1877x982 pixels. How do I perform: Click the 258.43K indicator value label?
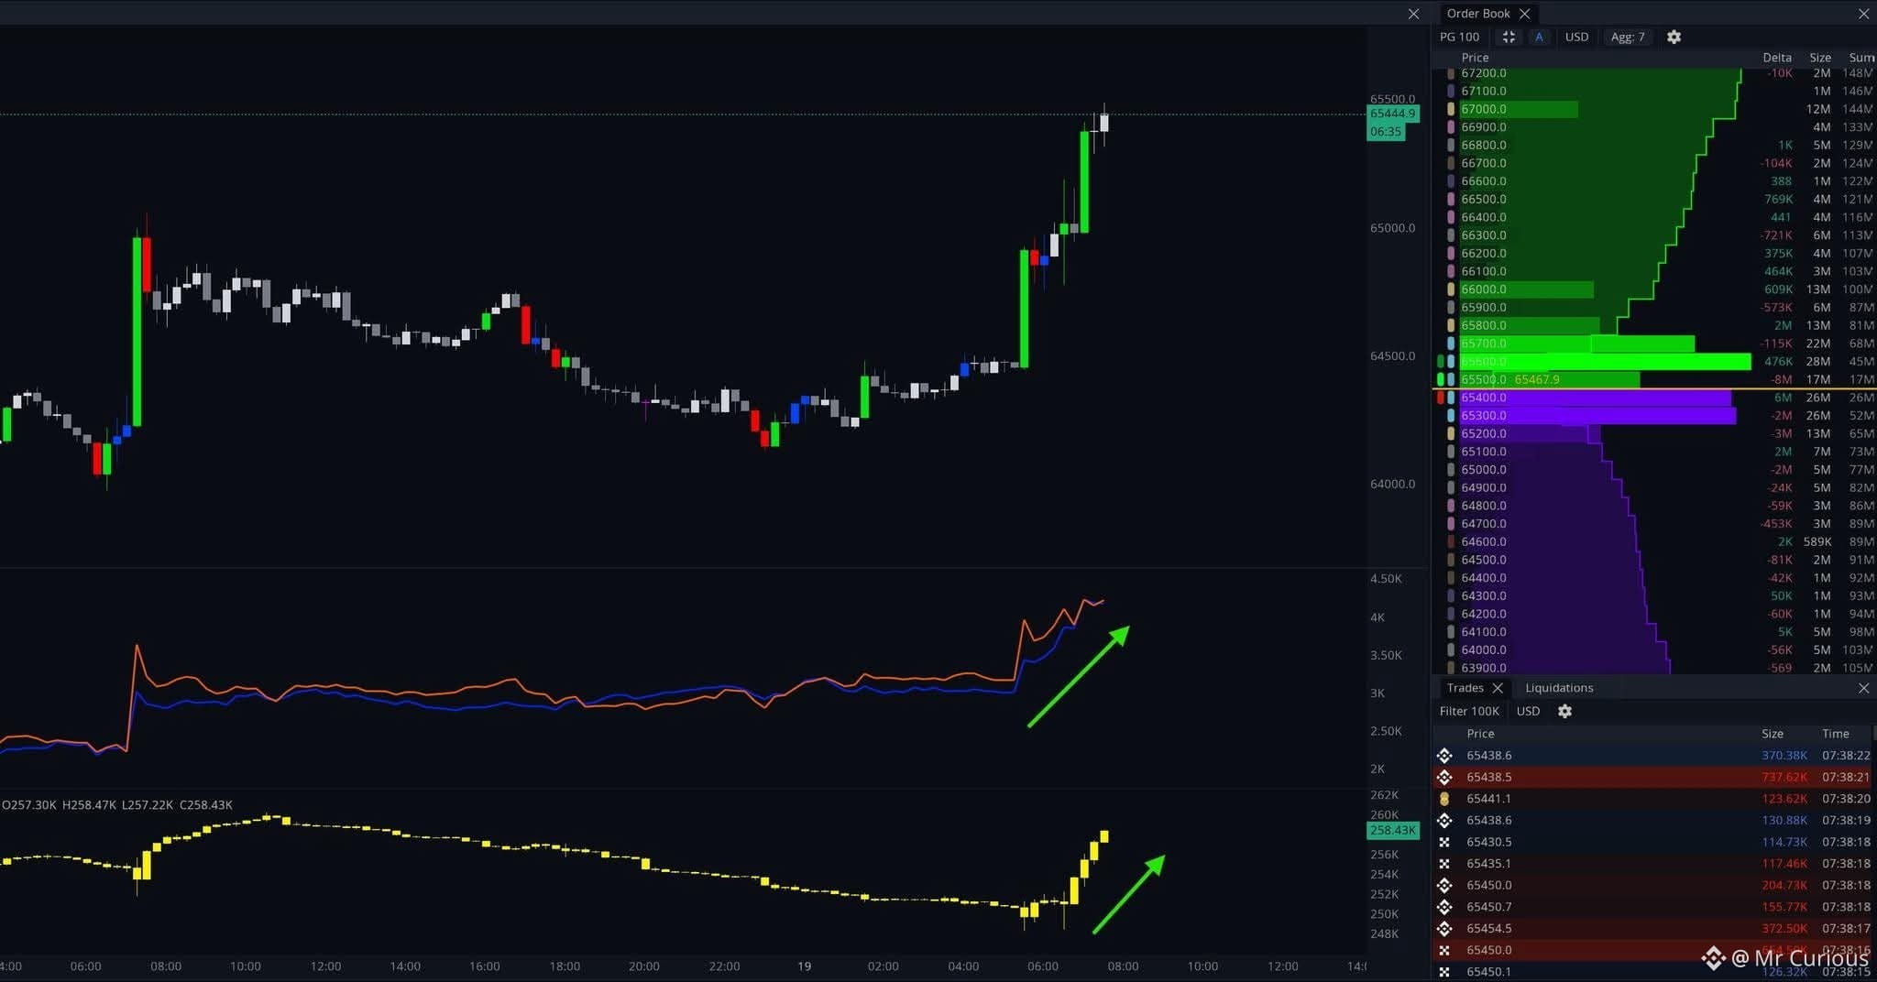click(1393, 830)
